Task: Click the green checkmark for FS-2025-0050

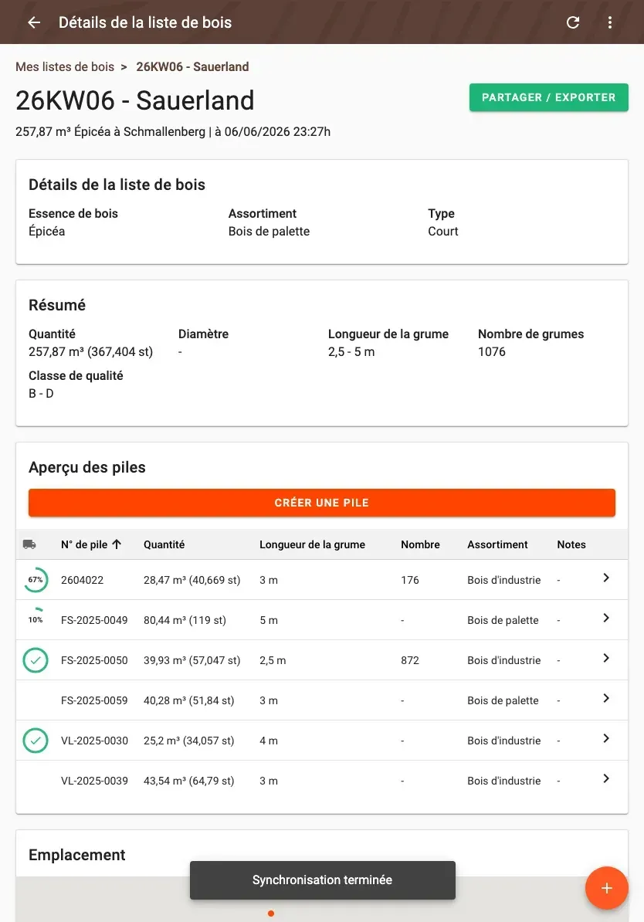Action: click(36, 660)
